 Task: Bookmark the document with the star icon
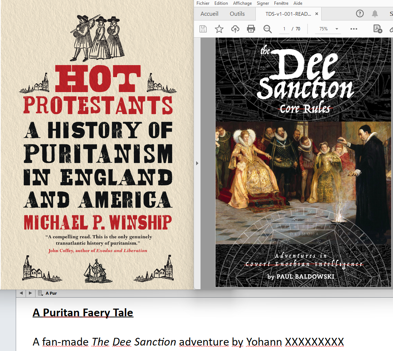point(219,29)
